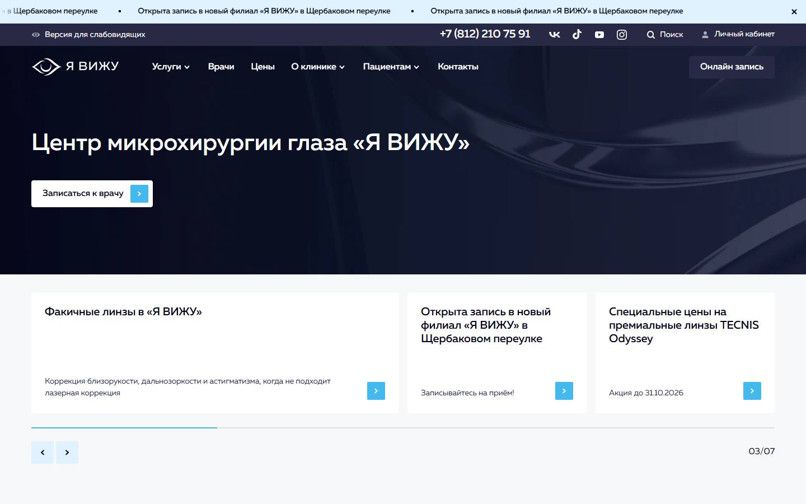The width and height of the screenshot is (806, 504).
Task: Expand the О клинике dropdown menu
Action: [318, 67]
